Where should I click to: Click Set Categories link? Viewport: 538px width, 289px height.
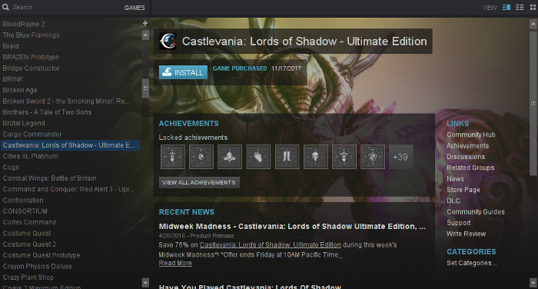471,263
